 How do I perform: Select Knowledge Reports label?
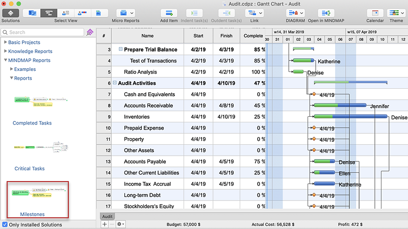(x=30, y=52)
